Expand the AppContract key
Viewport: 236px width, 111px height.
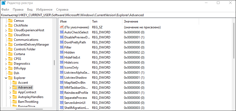point(10,92)
